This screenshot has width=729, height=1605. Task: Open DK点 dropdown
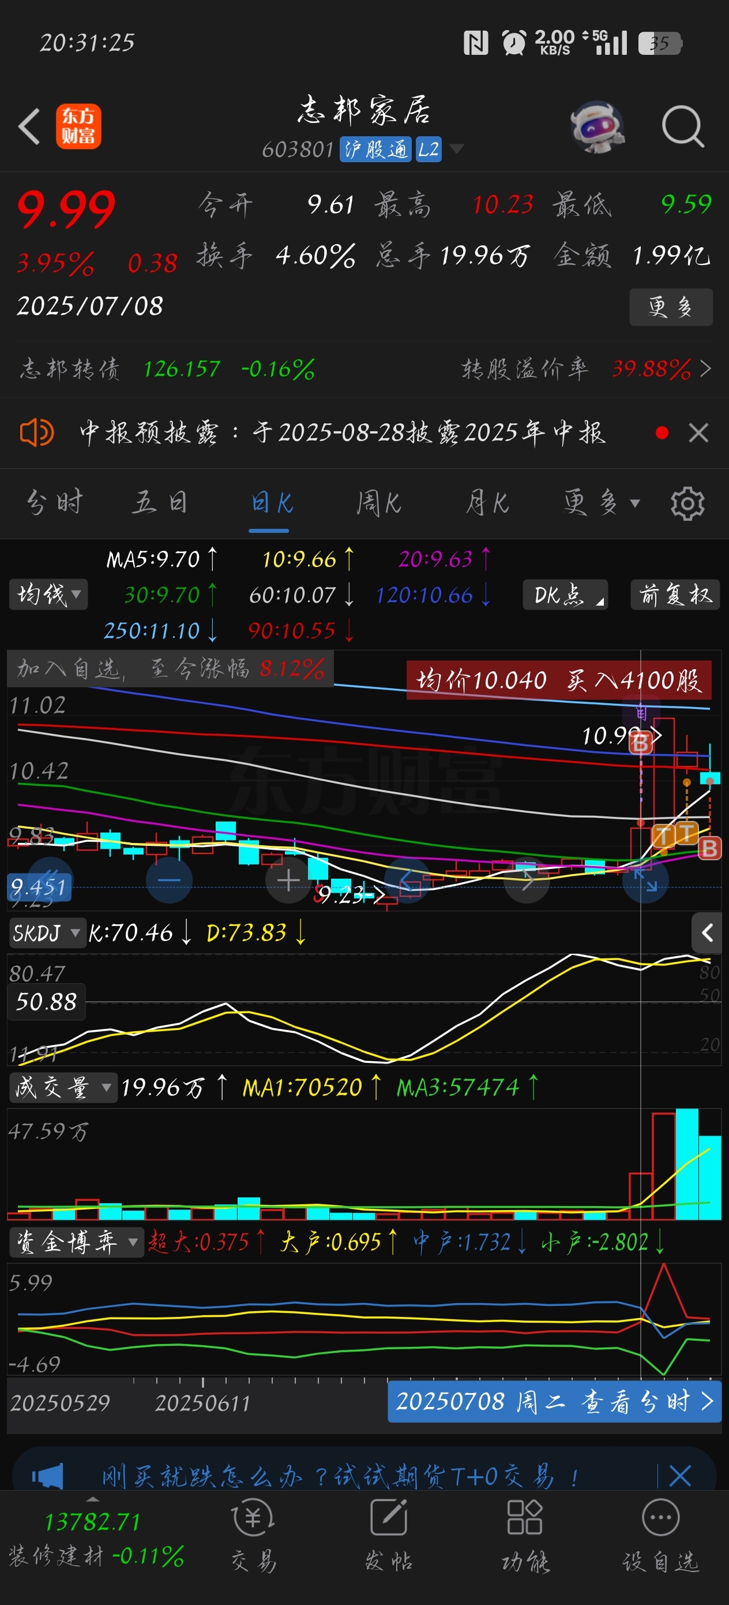[x=565, y=595]
